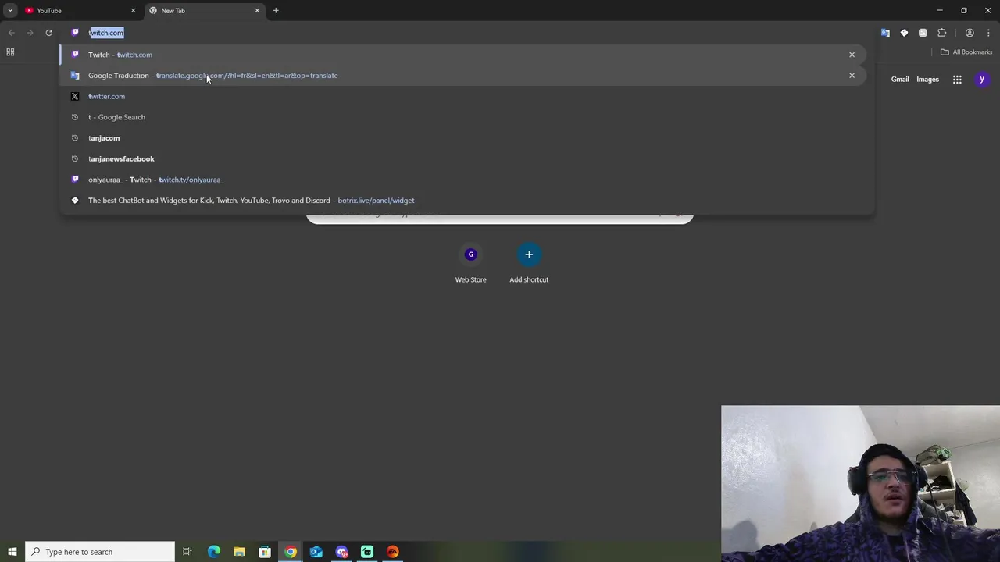Switch to the New Tab tab
Screen dimensions: 1000x562
(x=205, y=11)
